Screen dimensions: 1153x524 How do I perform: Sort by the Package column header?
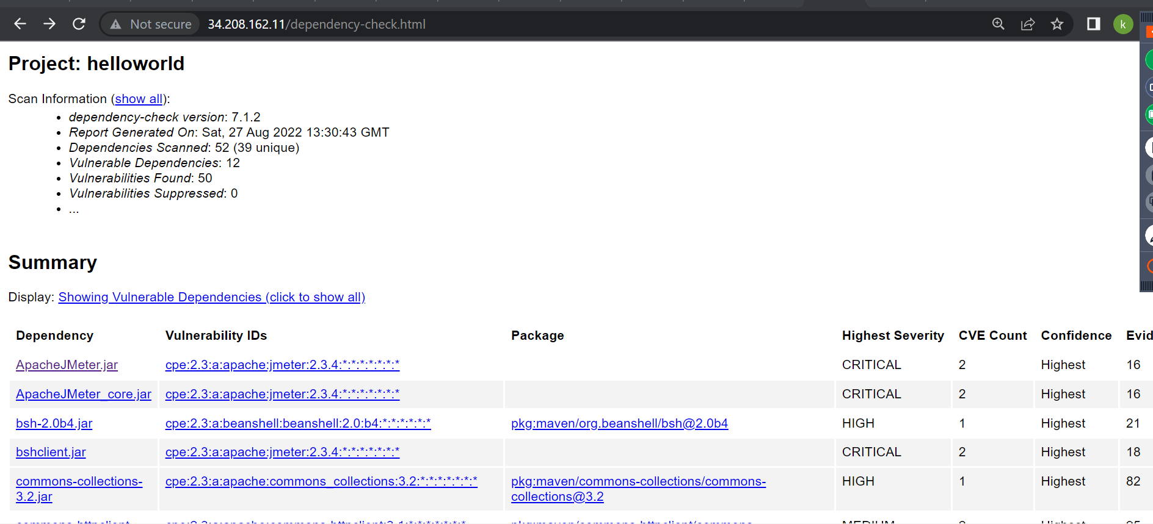click(537, 336)
